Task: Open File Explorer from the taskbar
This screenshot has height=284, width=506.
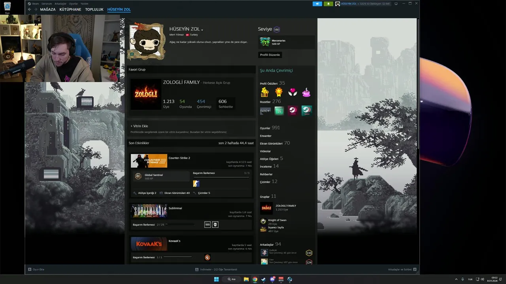Action: (x=246, y=279)
